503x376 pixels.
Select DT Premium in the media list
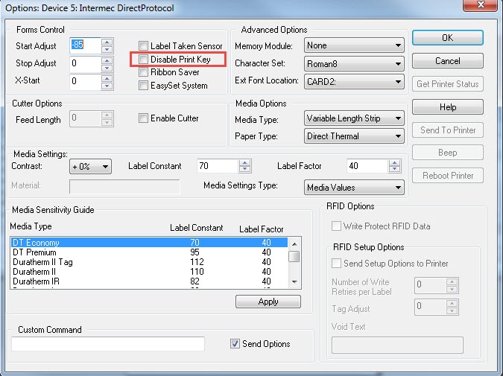149,252
